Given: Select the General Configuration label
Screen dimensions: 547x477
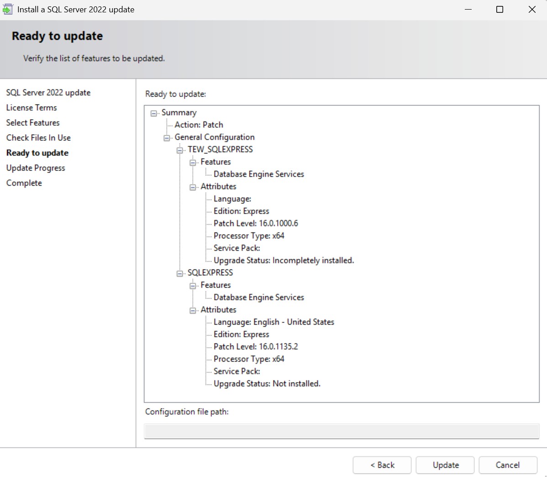Looking at the screenshot, I should [x=215, y=137].
